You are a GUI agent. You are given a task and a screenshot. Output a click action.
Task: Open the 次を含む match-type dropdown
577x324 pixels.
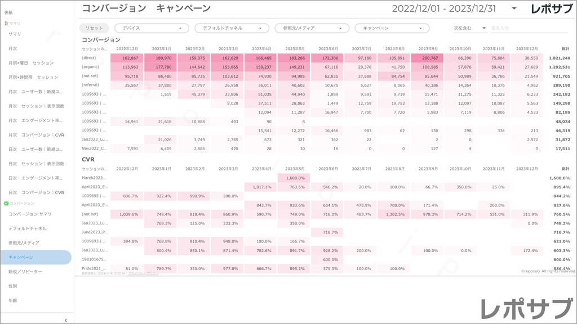[469, 28]
